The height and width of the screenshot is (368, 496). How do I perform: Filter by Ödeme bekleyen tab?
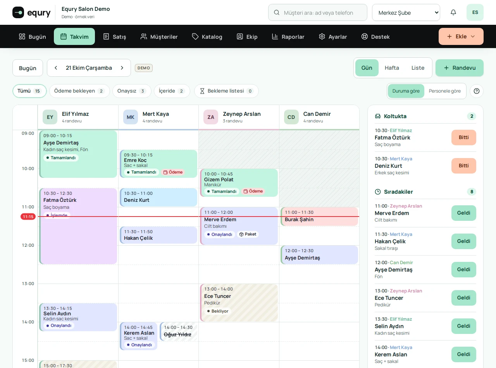click(x=79, y=91)
